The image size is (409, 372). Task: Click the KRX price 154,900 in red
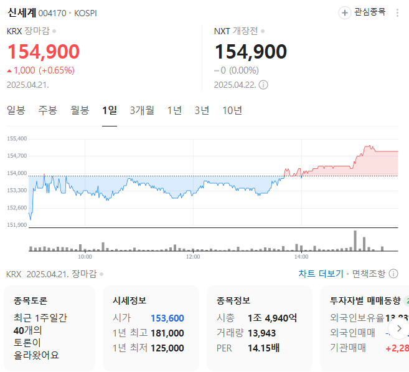coord(44,52)
